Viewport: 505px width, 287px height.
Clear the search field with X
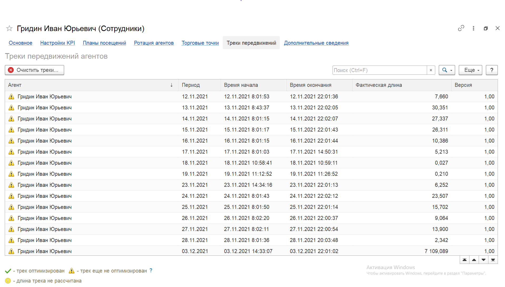coord(431,70)
